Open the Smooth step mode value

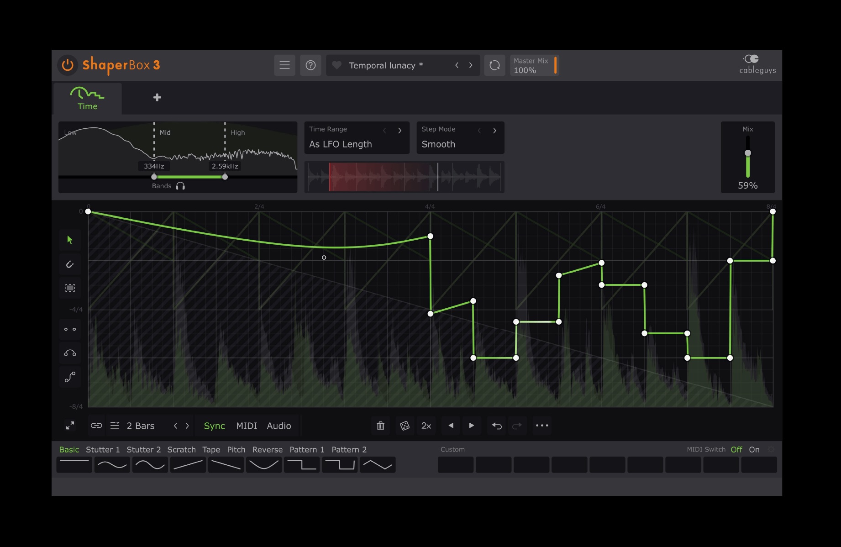pos(438,144)
